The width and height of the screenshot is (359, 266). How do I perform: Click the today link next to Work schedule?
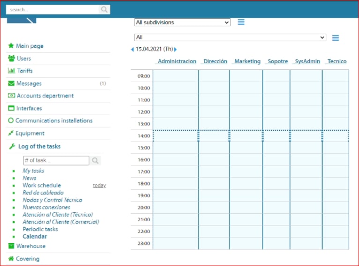point(99,186)
